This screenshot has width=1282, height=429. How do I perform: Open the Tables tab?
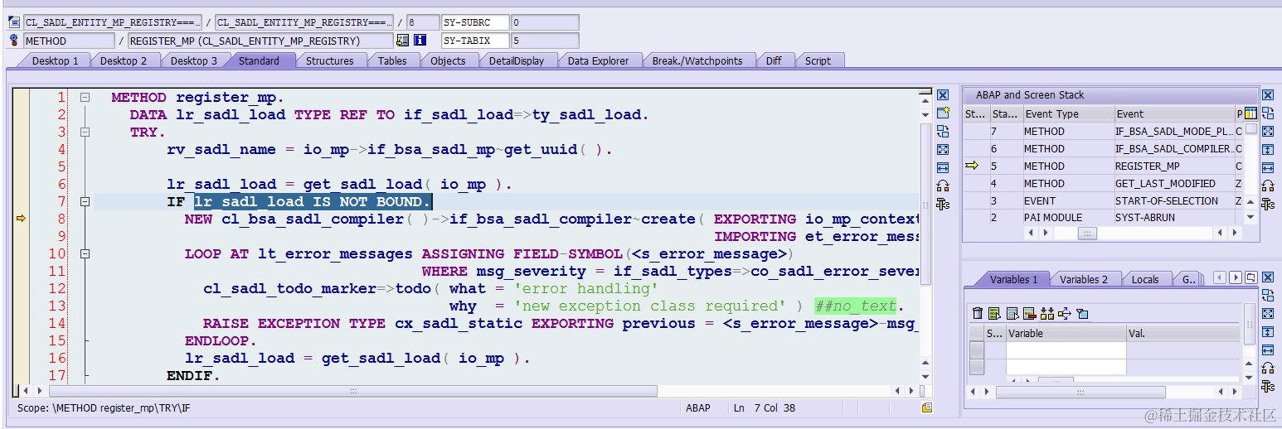pyautogui.click(x=392, y=60)
